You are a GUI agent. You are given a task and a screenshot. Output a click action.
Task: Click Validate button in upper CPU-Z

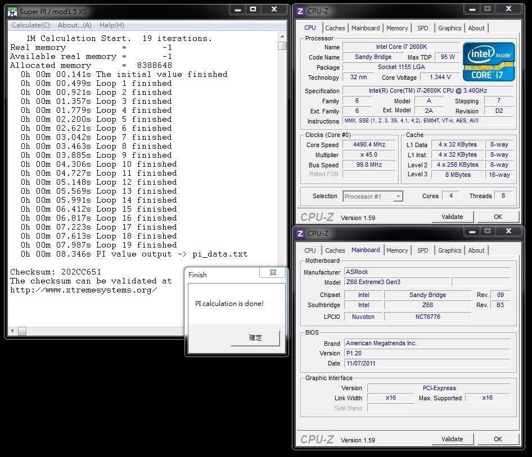tap(452, 217)
